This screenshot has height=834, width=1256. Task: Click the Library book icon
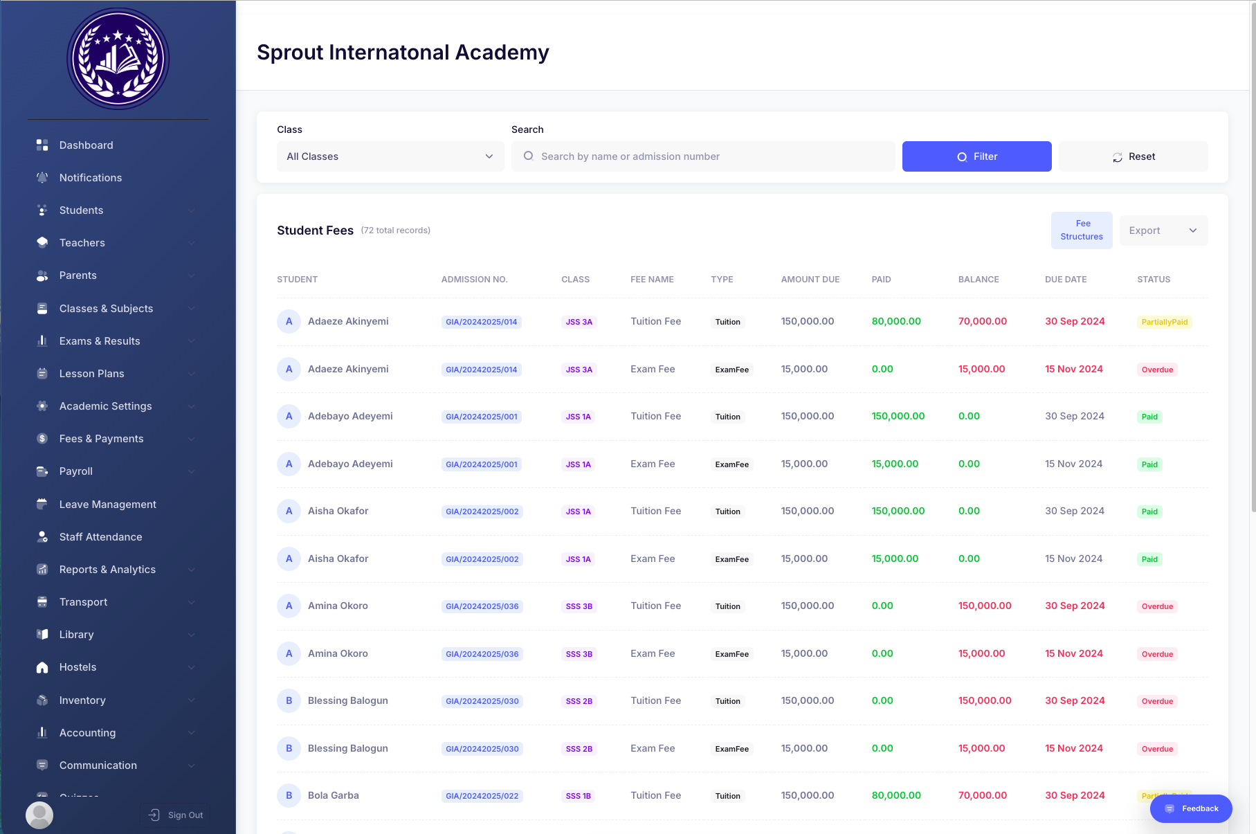point(42,635)
